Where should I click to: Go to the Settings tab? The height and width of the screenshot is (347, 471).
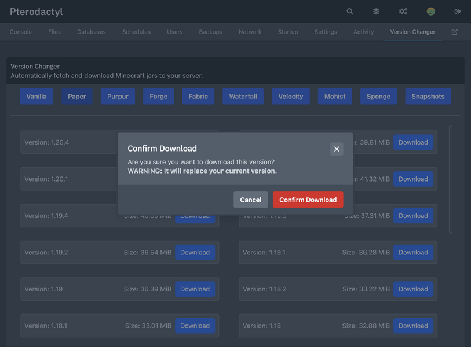click(326, 32)
